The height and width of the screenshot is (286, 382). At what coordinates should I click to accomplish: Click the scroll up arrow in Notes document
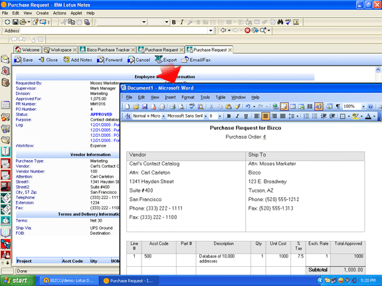378,70
